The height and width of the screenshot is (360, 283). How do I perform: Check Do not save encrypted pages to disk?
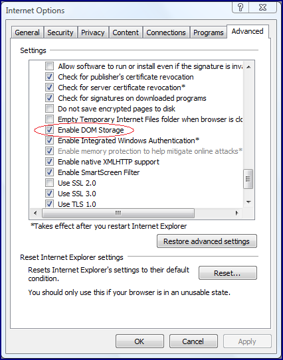pyautogui.click(x=49, y=108)
